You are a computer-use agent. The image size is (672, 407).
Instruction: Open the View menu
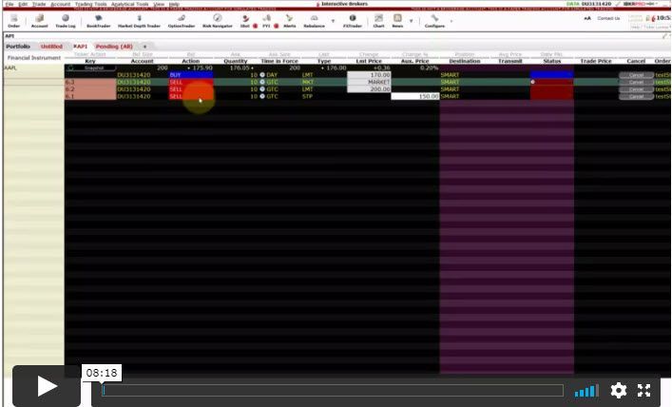coord(159,4)
